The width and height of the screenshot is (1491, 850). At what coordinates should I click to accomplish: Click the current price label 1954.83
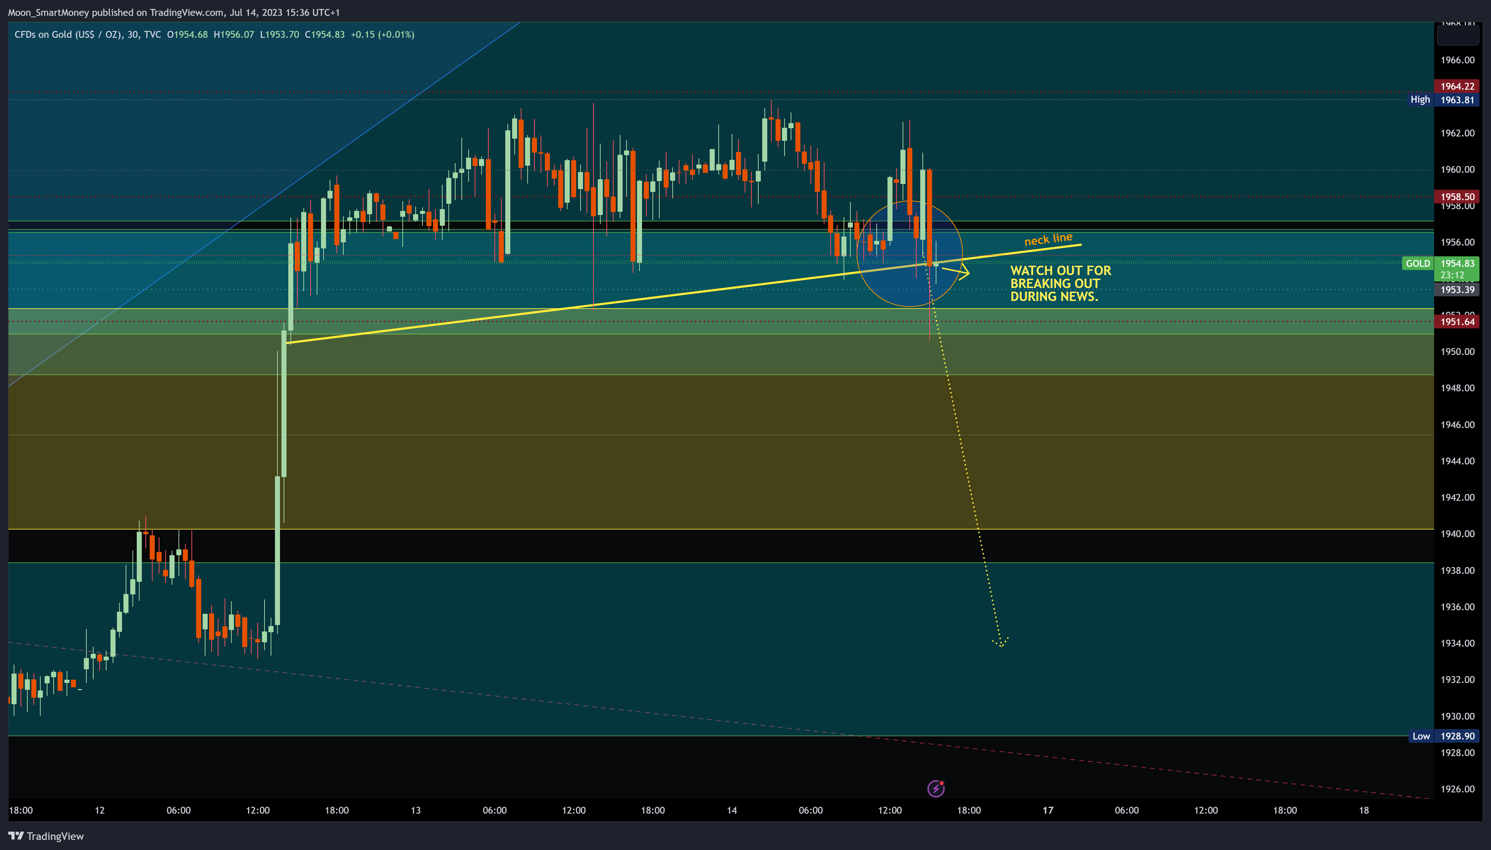coord(1457,263)
